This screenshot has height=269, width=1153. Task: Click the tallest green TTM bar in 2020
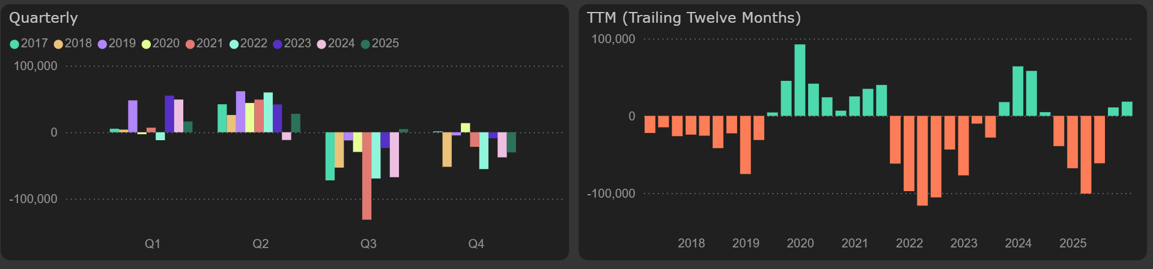(x=800, y=80)
